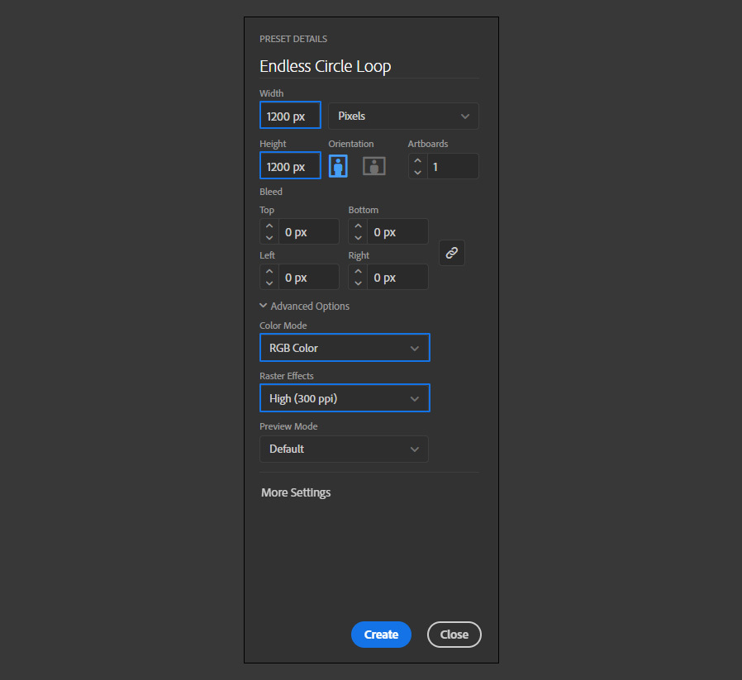
Task: Click the Height input field
Action: tap(290, 165)
